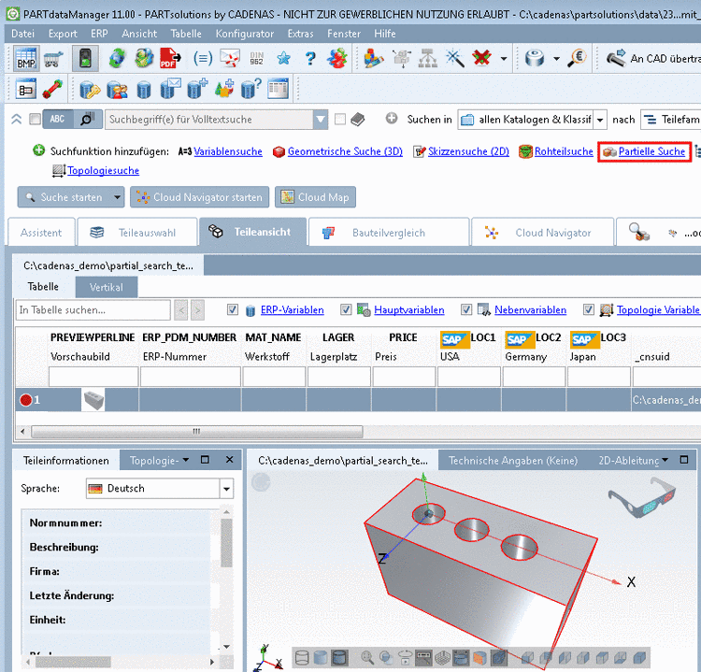Switch to the Bauteilvergleich tab
Viewport: 701px width, 672px height.
[x=387, y=233]
